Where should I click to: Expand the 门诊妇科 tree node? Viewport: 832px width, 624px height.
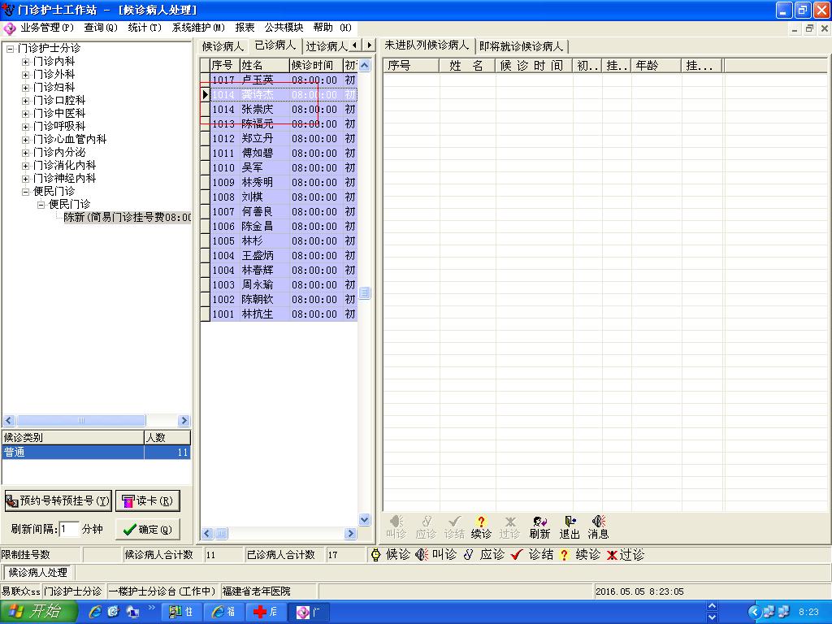coord(25,88)
